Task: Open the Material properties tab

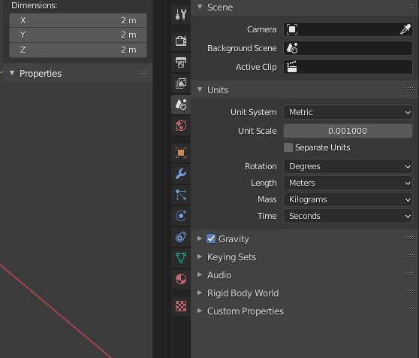Action: point(181,279)
